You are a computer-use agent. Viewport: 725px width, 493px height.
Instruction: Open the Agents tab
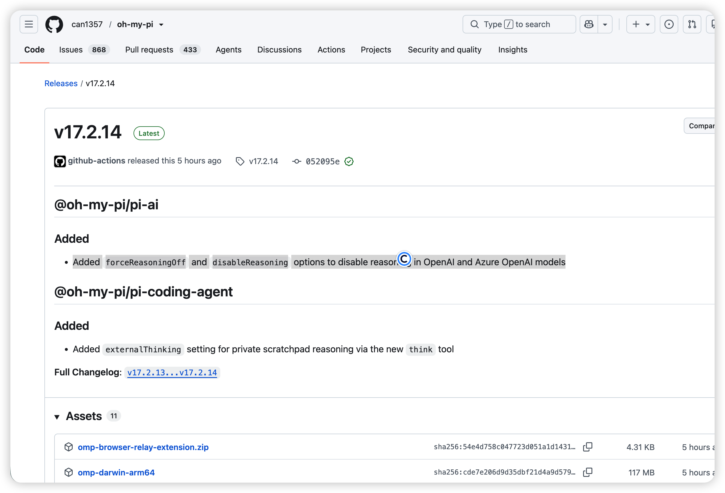pyautogui.click(x=228, y=50)
